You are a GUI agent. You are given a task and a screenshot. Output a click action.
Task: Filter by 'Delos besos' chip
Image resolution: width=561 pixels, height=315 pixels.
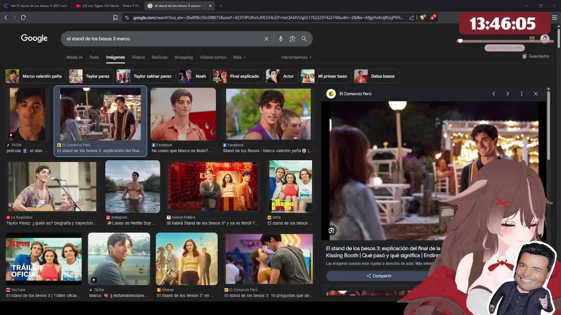376,76
